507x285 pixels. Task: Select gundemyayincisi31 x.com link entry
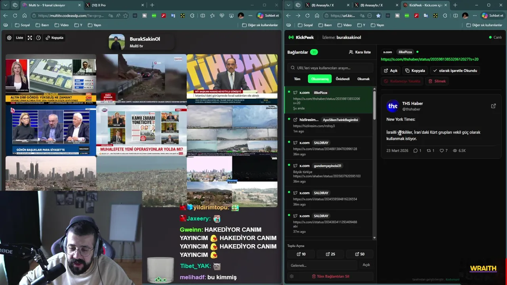coord(329,173)
